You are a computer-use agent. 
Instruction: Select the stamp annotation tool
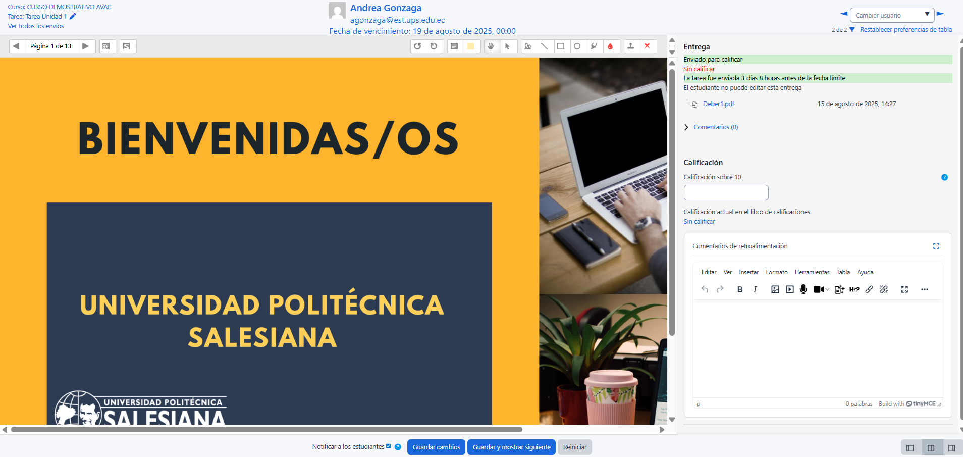[x=630, y=46]
